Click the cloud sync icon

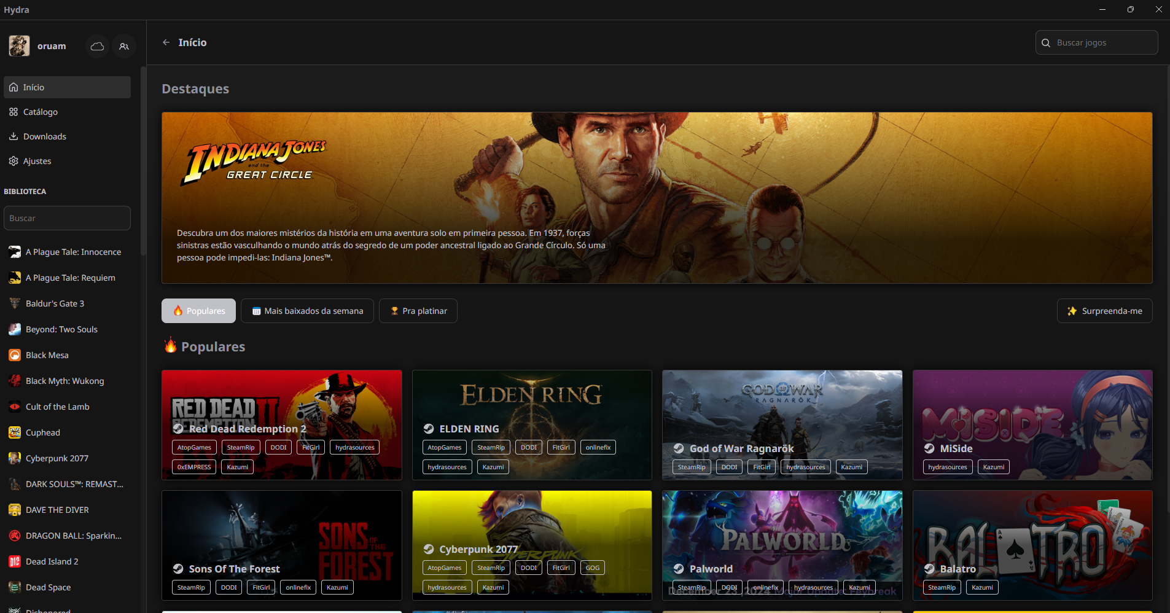(x=97, y=46)
